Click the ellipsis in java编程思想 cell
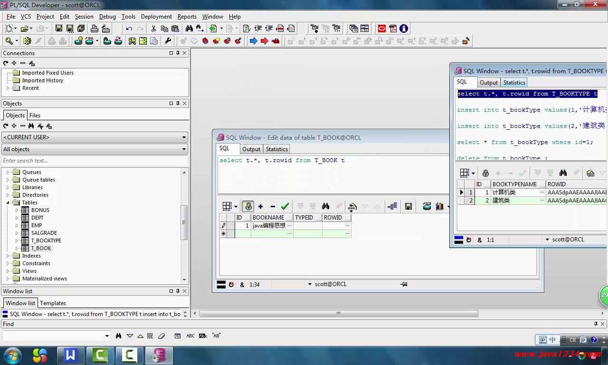The height and width of the screenshot is (365, 608). click(290, 226)
